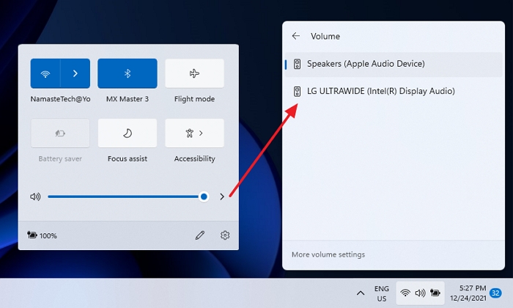This screenshot has height=308, width=513.
Task: Turn on Focus assist tile
Action: (128, 133)
